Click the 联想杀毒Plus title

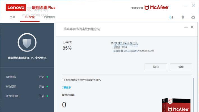coord(44,8)
